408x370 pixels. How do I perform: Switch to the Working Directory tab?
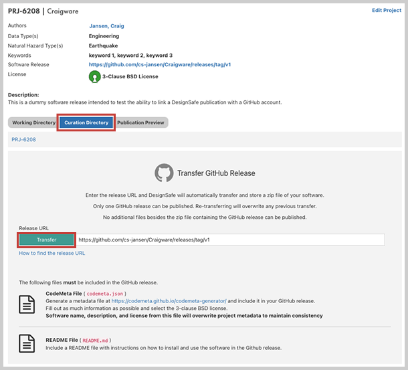click(x=33, y=123)
